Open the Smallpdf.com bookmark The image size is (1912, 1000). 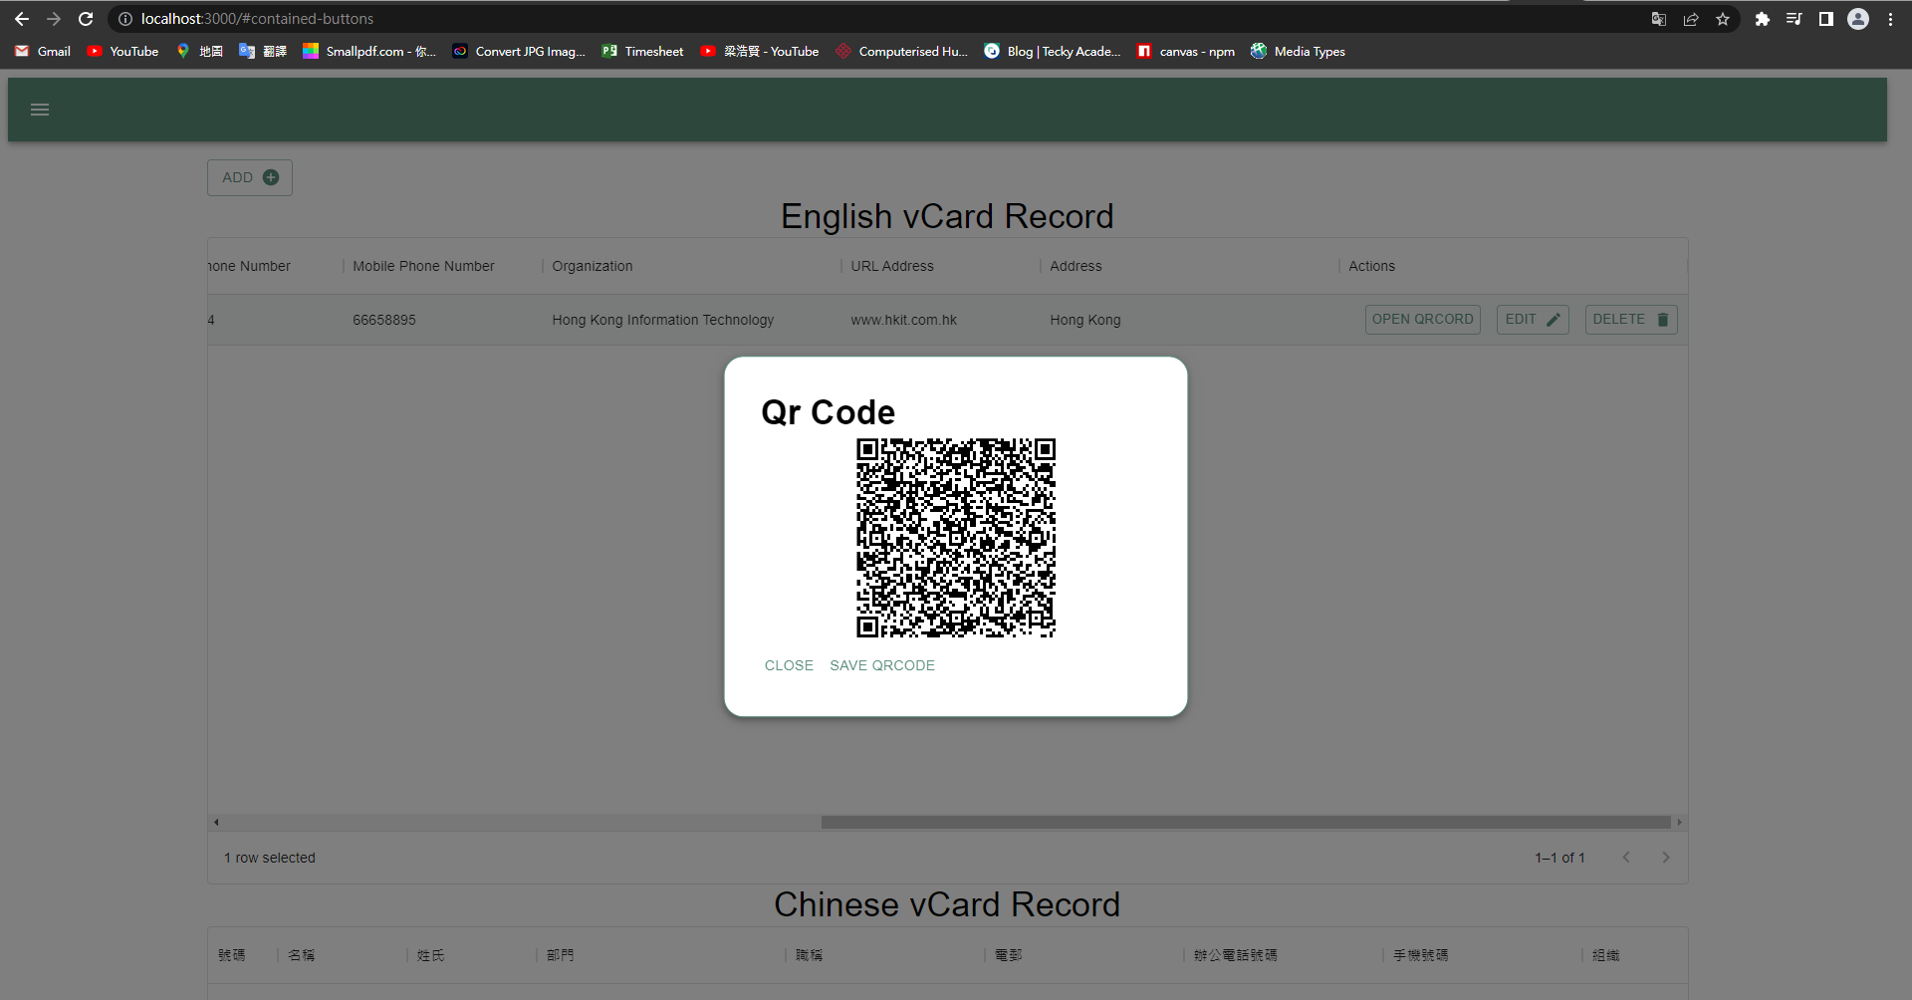(369, 51)
